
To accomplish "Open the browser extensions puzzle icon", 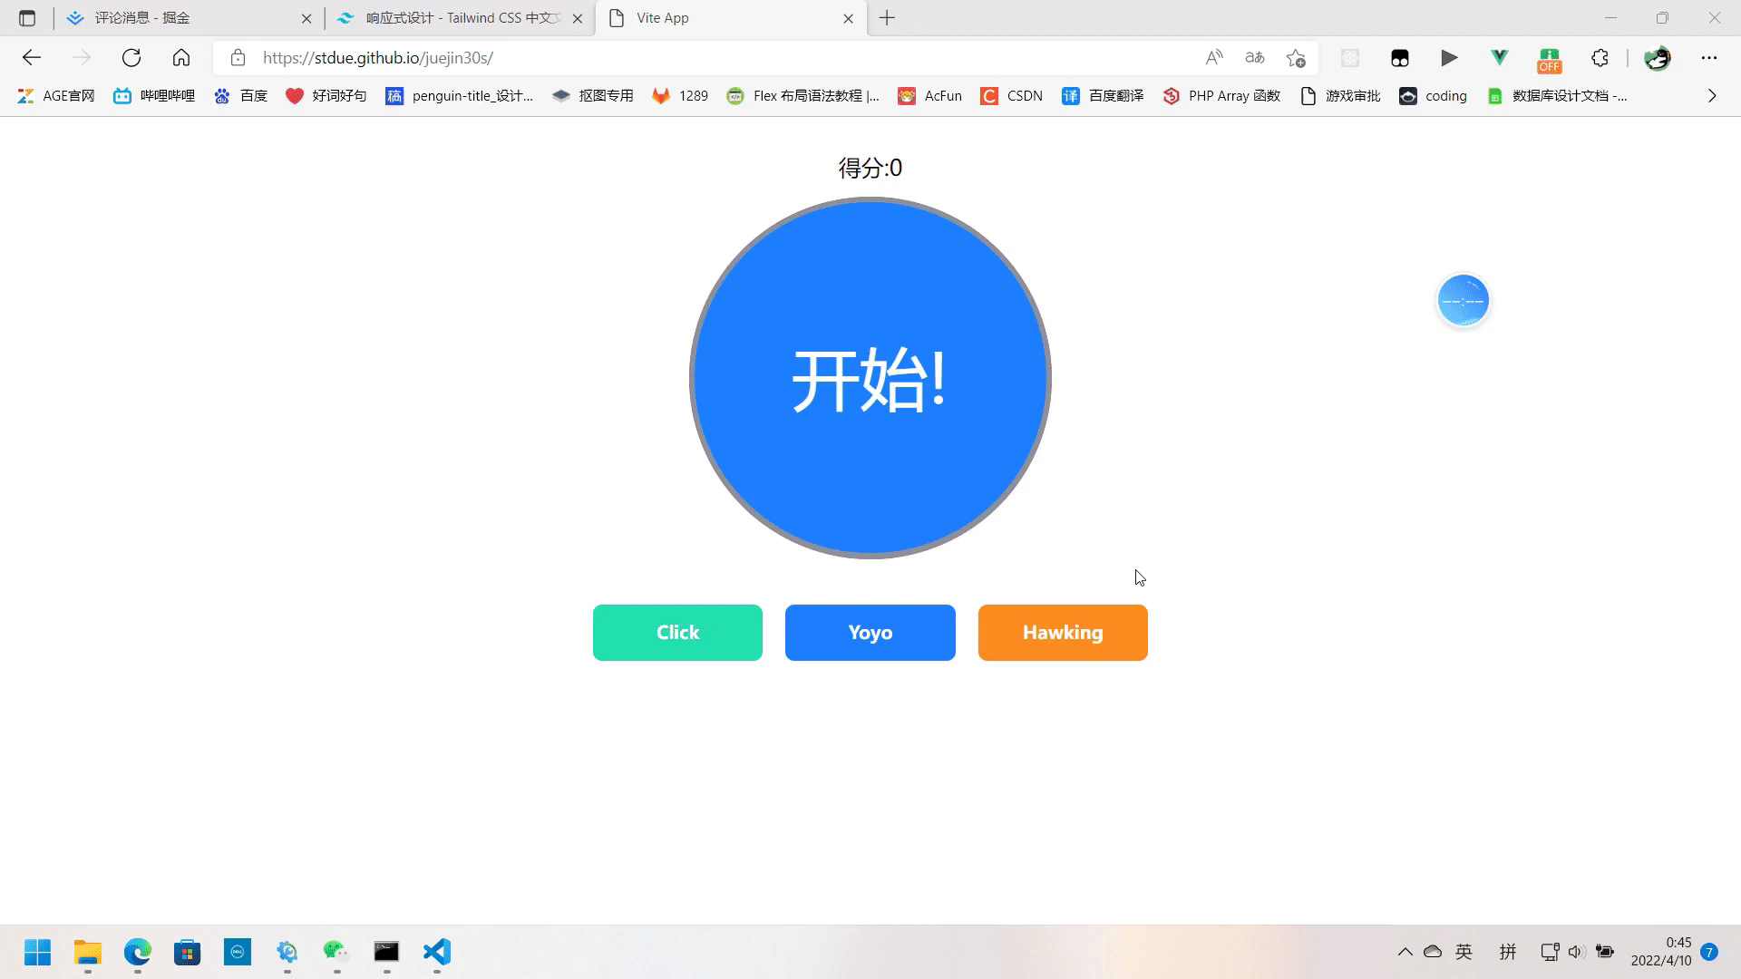I will 1600,58.
